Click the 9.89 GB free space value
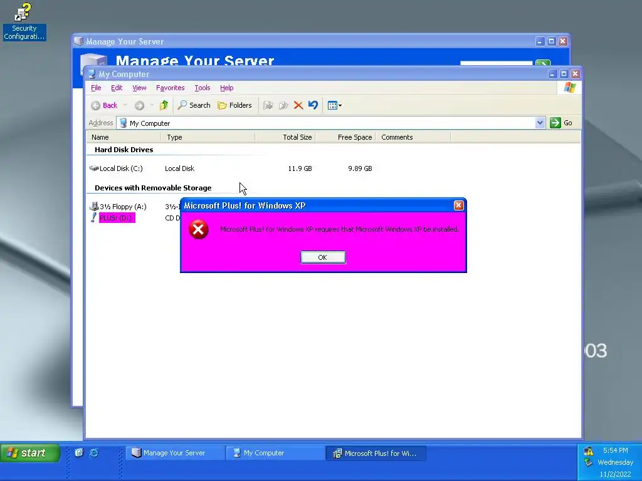This screenshot has height=481, width=642. pyautogui.click(x=360, y=168)
